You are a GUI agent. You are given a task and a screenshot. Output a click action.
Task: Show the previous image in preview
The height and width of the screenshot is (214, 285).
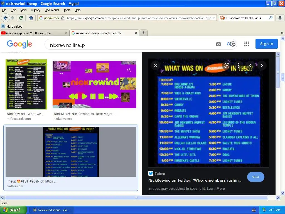point(250,65)
